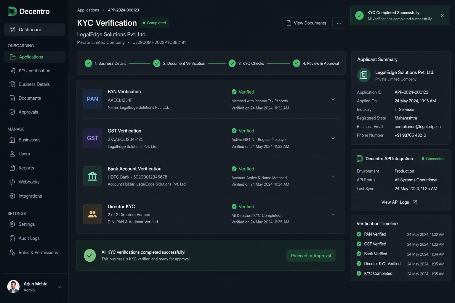455x303 pixels.
Task: Click the Applications folder icon
Action: pyautogui.click(x=12, y=57)
